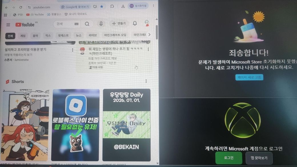Show more filter chips with right arrow
The width and height of the screenshot is (297, 167).
[149, 35]
